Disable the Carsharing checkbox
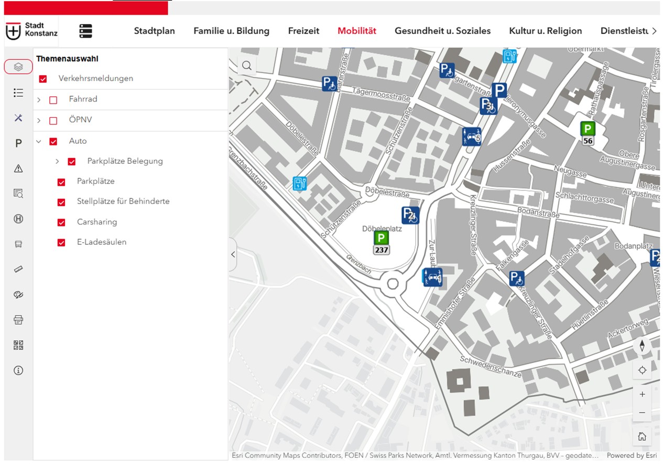Image resolution: width=664 pixels, height=464 pixels. (61, 222)
